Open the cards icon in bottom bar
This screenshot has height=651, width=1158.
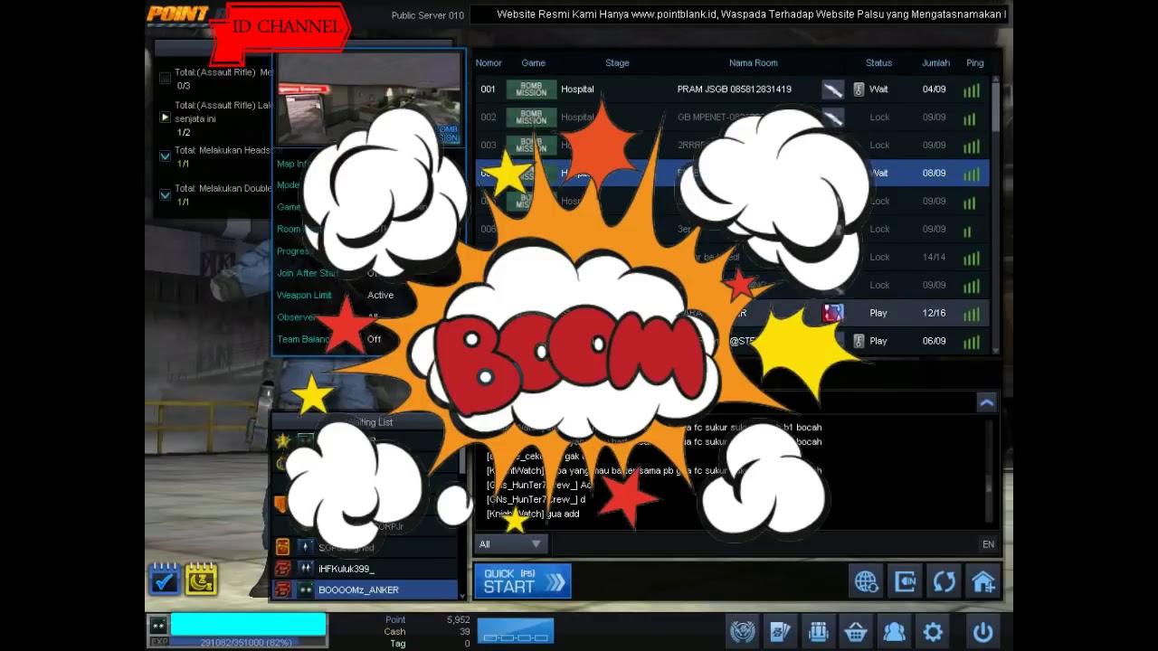click(x=781, y=631)
